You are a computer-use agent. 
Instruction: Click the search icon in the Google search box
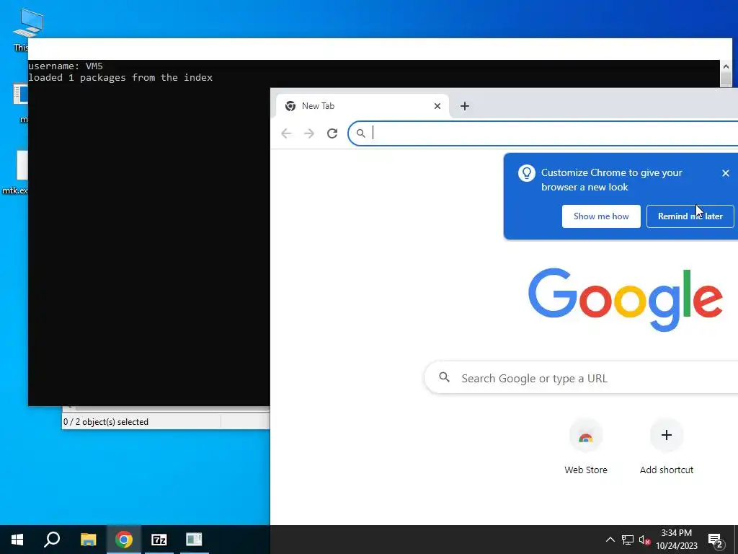click(444, 377)
